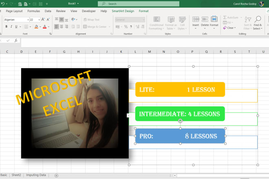Image resolution: width=269 pixels, height=179 pixels.
Task: Click the Insert Function fx icon
Action: click(x=16, y=41)
